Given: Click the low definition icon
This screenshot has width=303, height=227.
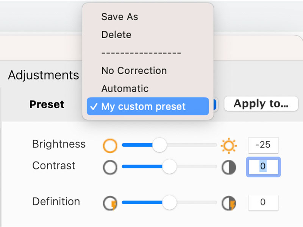Looking at the screenshot, I should tap(110, 203).
